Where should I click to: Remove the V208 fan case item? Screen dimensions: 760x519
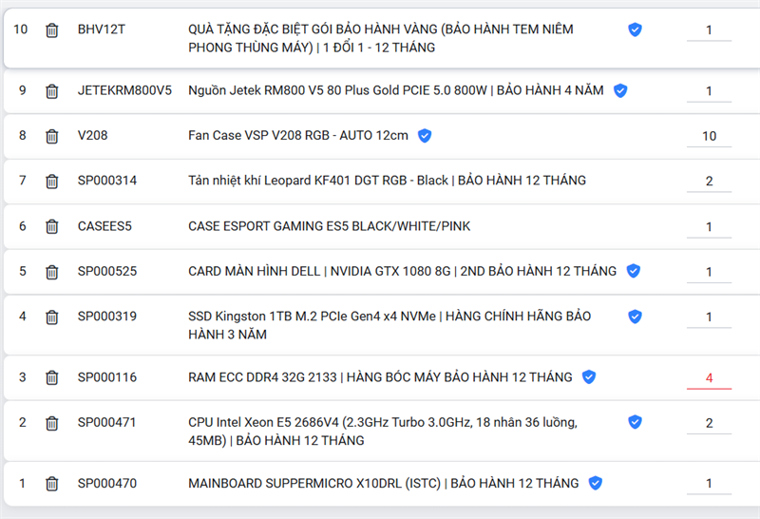pyautogui.click(x=52, y=136)
